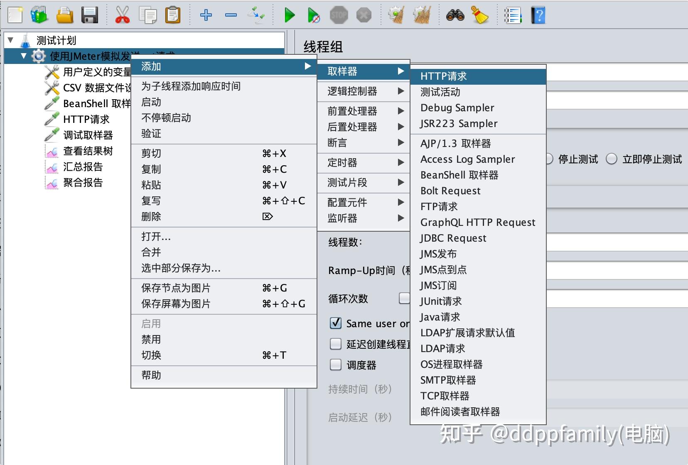Click the shutdown test icon

[x=364, y=15]
